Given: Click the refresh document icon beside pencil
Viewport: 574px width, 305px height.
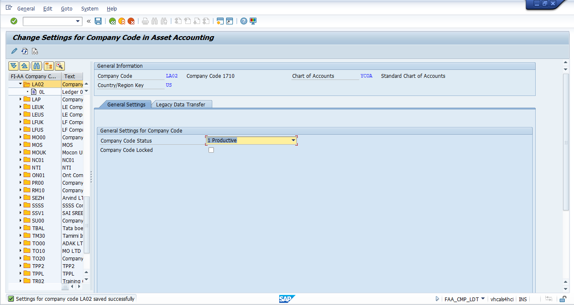Looking at the screenshot, I should point(24,51).
